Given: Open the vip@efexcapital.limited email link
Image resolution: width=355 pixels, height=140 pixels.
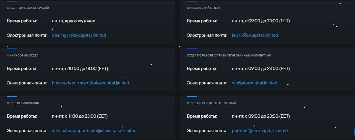Looking at the screenshot, I should [255, 83].
